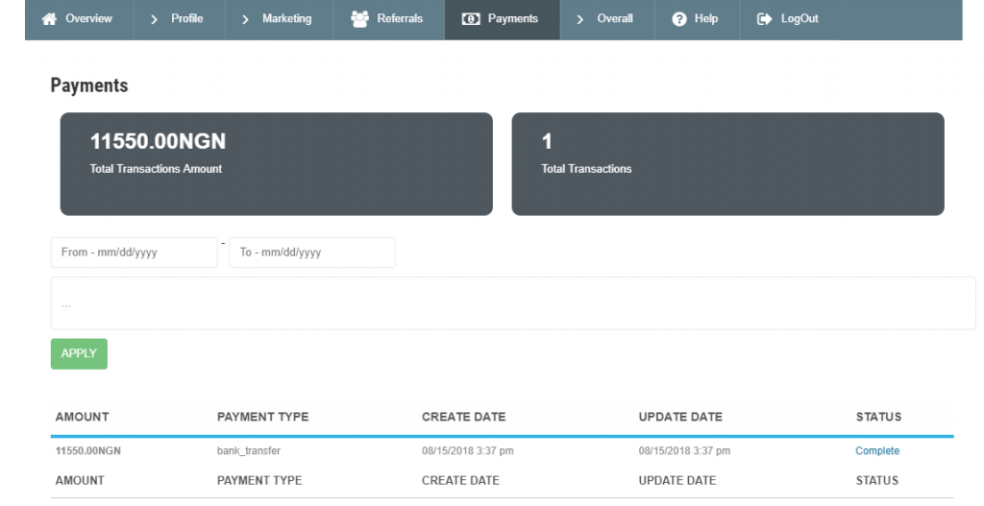984x506 pixels.
Task: Click the question mark Help icon
Action: pyautogui.click(x=679, y=19)
